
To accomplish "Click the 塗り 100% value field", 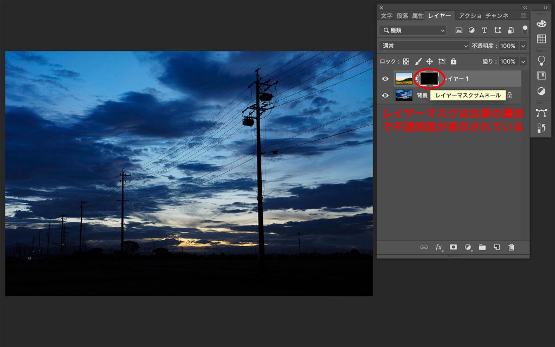I will pyautogui.click(x=508, y=62).
